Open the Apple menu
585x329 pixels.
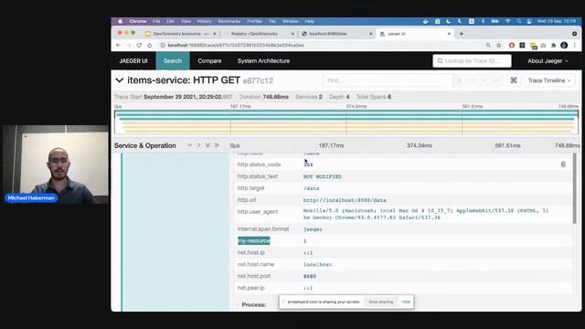coord(120,21)
